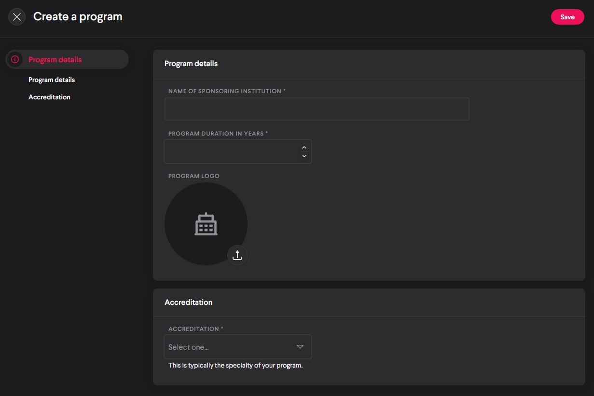Expand accreditation list using triangle arrow
Screen dimensions: 594x396
point(300,347)
